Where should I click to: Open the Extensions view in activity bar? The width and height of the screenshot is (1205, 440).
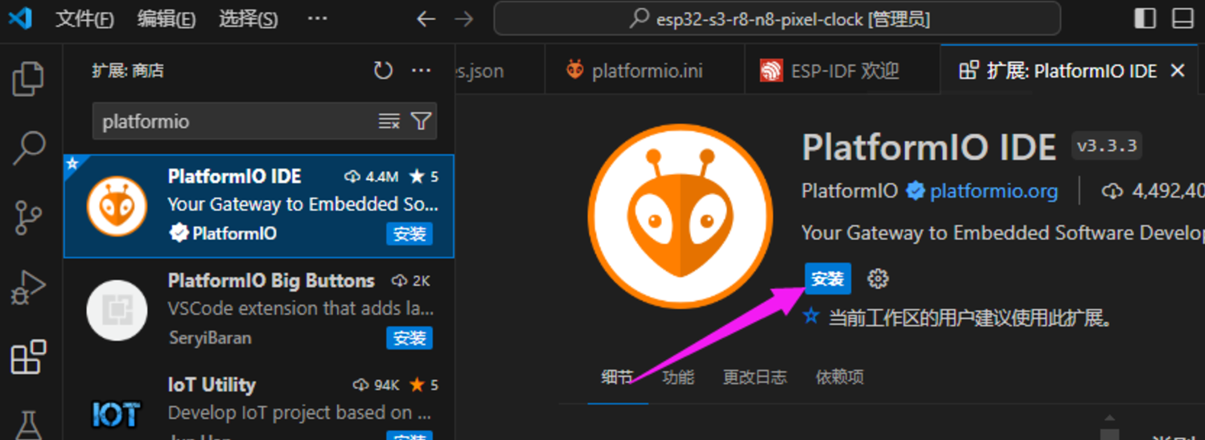click(28, 357)
